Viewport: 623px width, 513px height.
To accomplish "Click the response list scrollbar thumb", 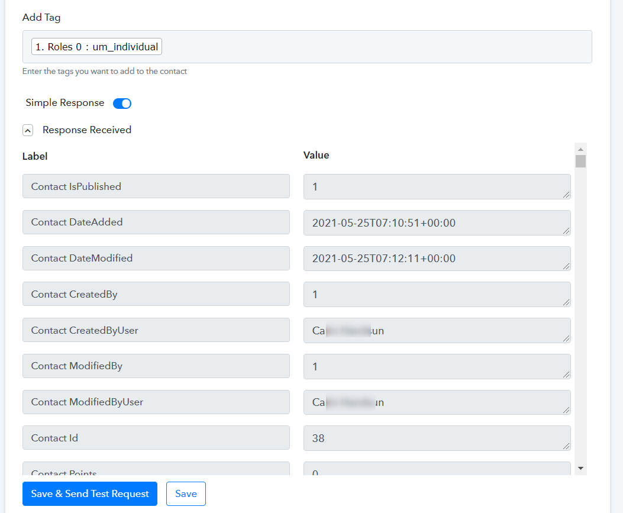I will 580,162.
